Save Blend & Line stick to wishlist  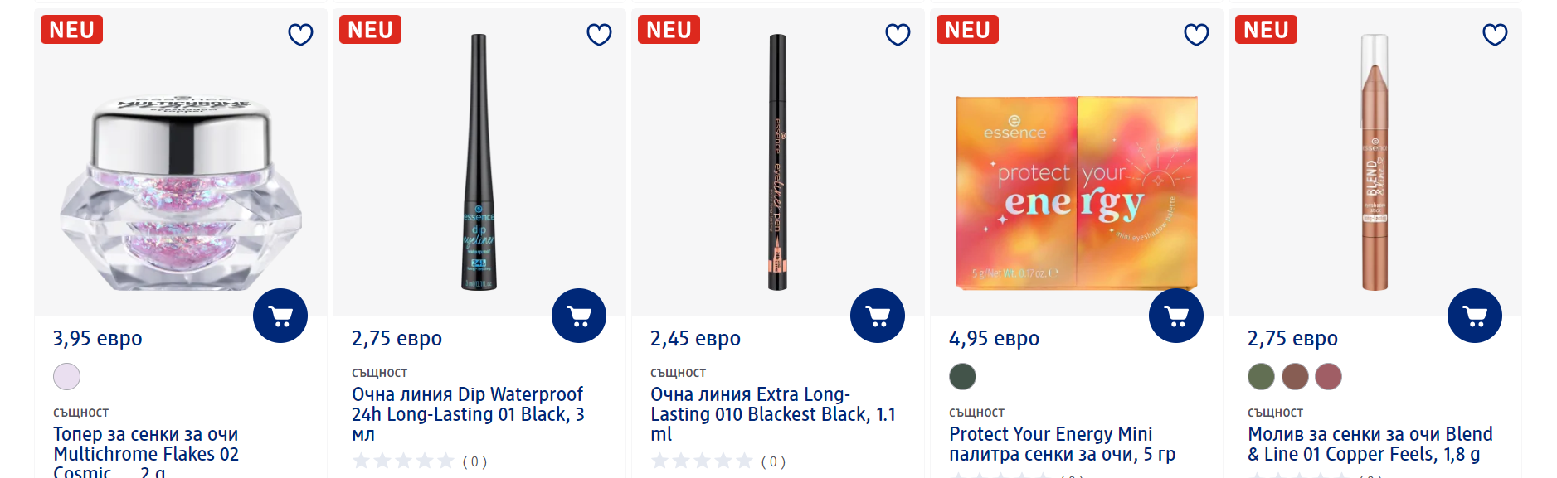coord(1495,35)
